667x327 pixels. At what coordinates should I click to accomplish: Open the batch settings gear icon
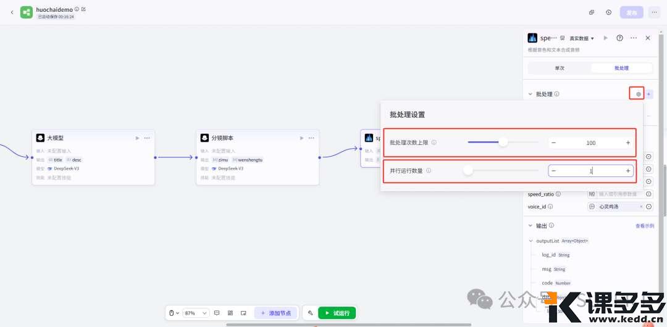(639, 94)
